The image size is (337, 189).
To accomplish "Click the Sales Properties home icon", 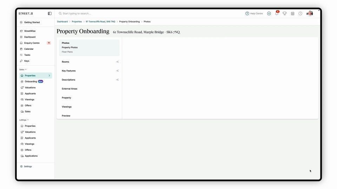I will click(x=22, y=76).
